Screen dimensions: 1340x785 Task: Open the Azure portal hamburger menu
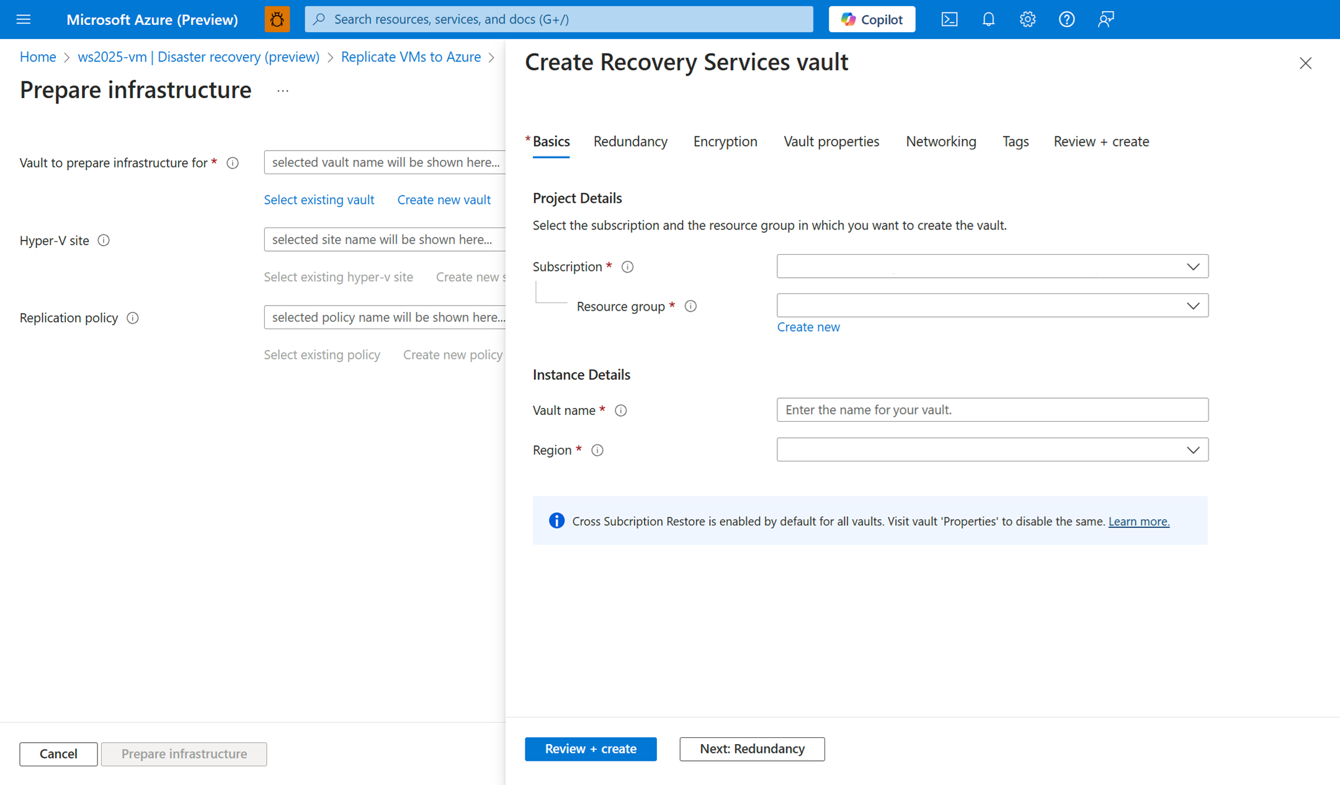click(x=23, y=19)
